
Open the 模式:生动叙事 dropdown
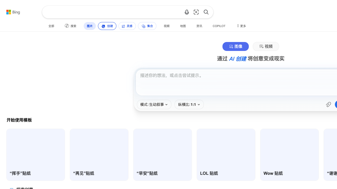coord(154,104)
